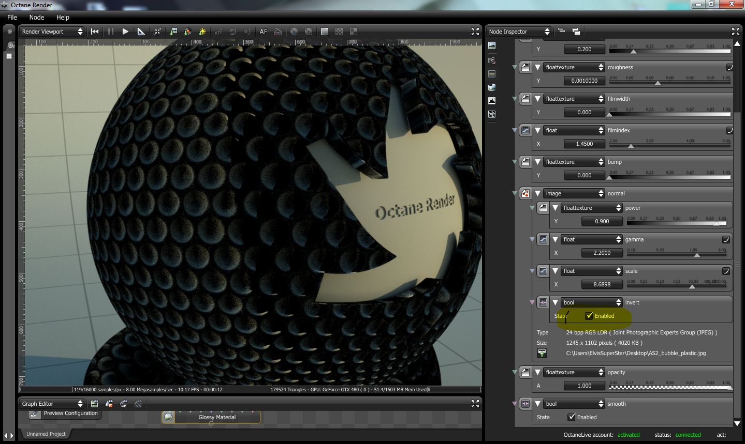Viewport: 745px width, 444px height.
Task: Collapse the opacity node section
Action: [538, 372]
